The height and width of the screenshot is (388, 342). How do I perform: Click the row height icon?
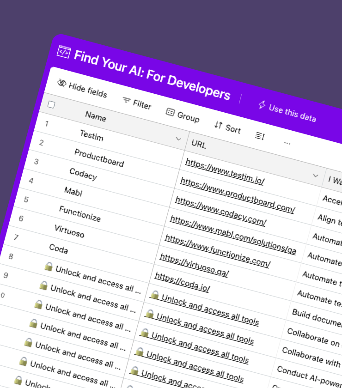pyautogui.click(x=260, y=136)
